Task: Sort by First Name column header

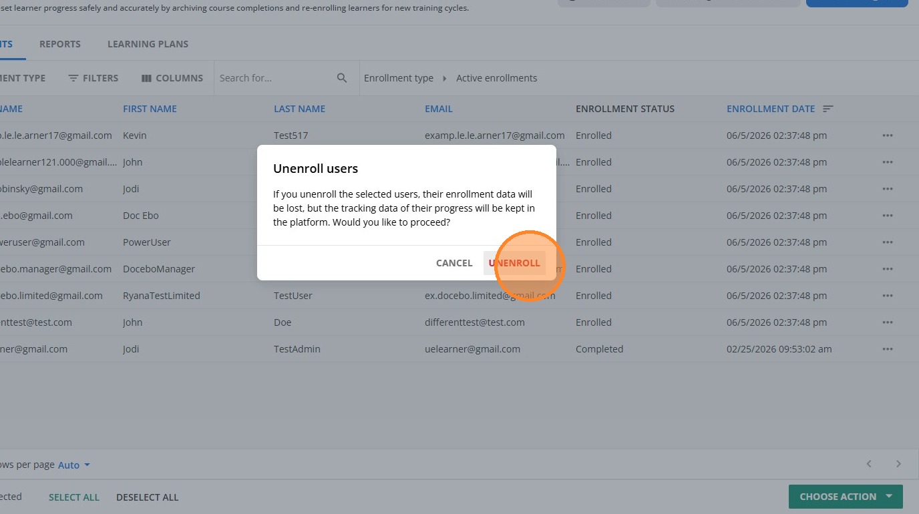Action: pyautogui.click(x=150, y=109)
